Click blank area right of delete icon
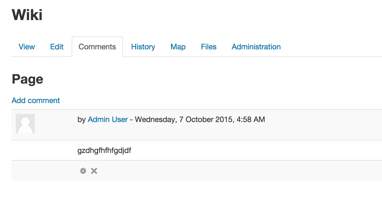 (x=239, y=171)
